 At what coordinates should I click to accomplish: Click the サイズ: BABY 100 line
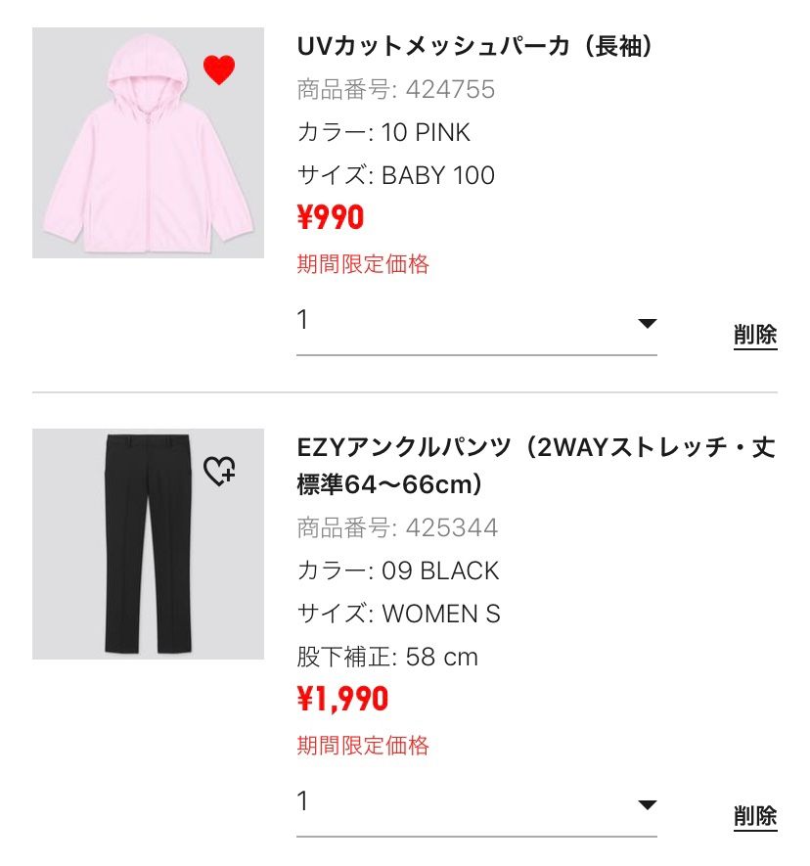click(x=396, y=175)
